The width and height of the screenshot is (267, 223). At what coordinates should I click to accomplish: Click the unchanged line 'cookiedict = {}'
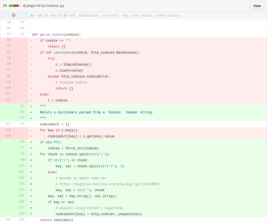[54, 124]
